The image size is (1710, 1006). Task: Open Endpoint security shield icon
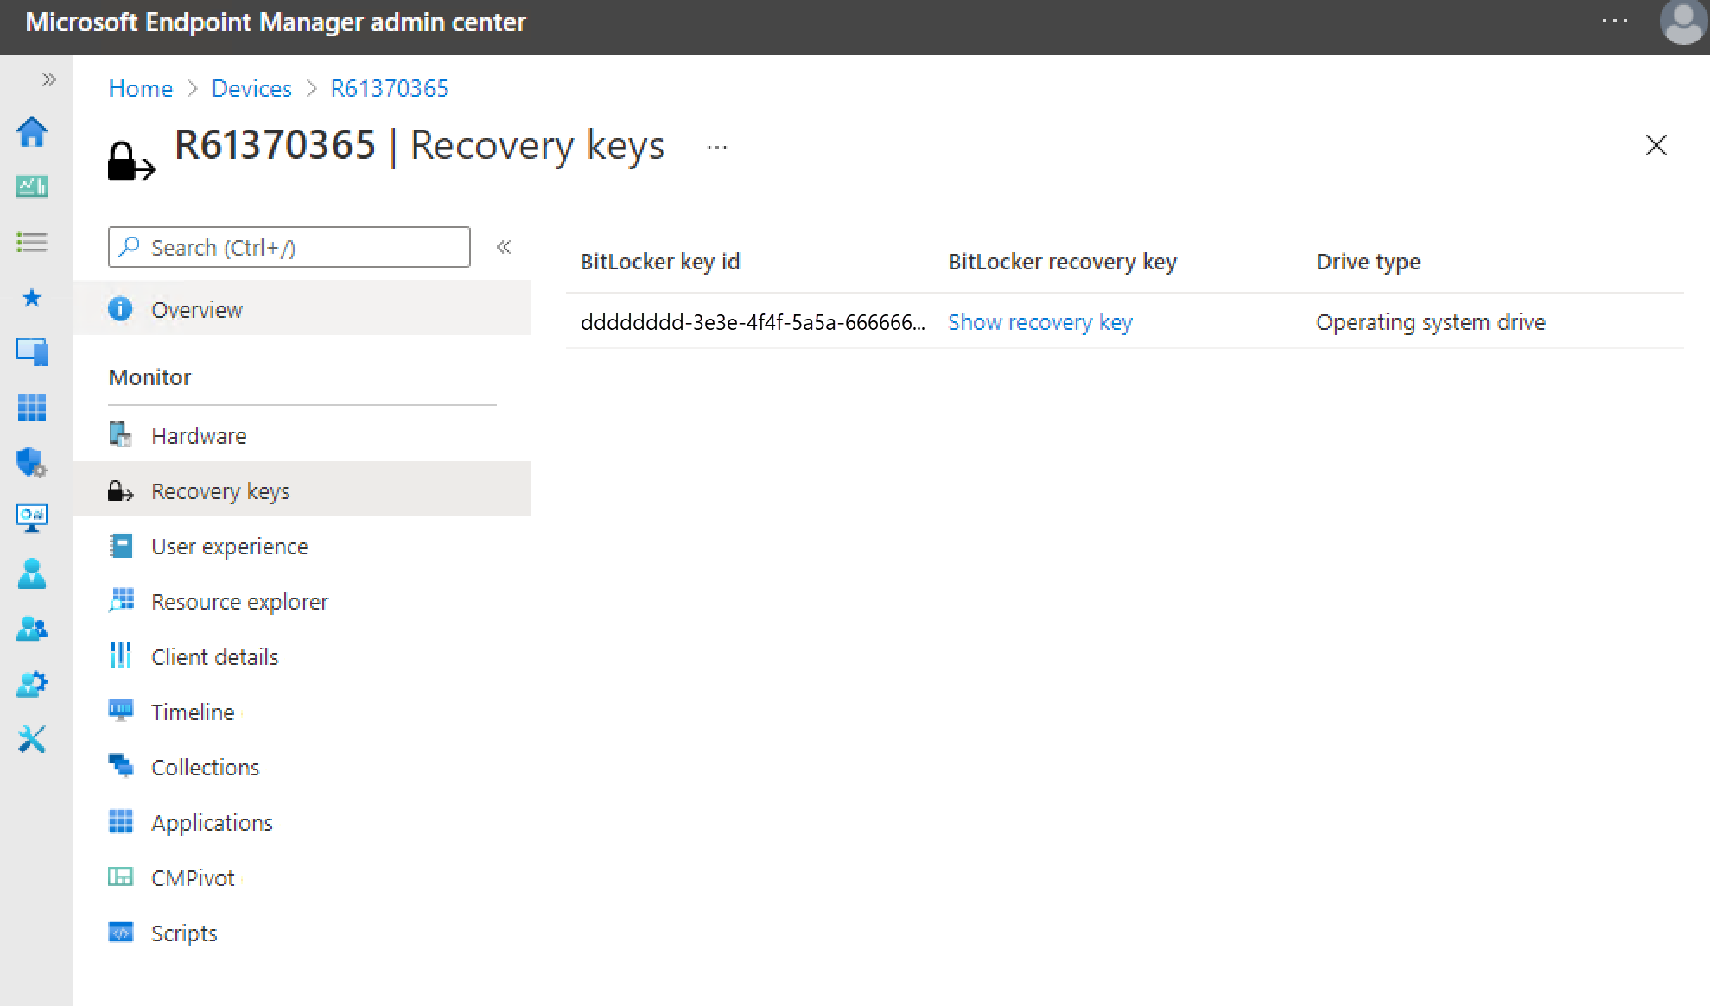coord(32,463)
